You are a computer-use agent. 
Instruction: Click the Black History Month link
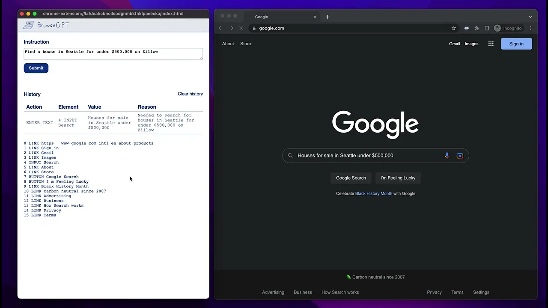373,193
